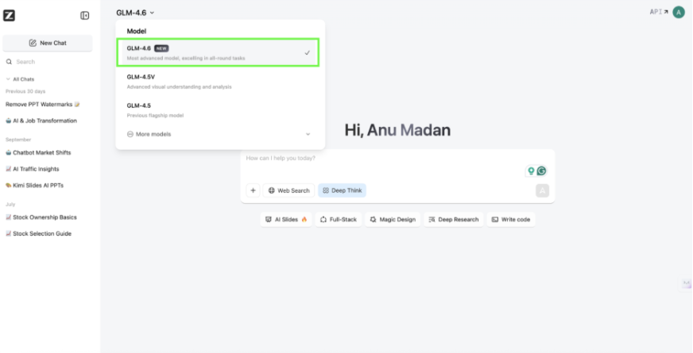Image resolution: width=693 pixels, height=353 pixels.
Task: Toggle Web Search option
Action: pyautogui.click(x=288, y=190)
